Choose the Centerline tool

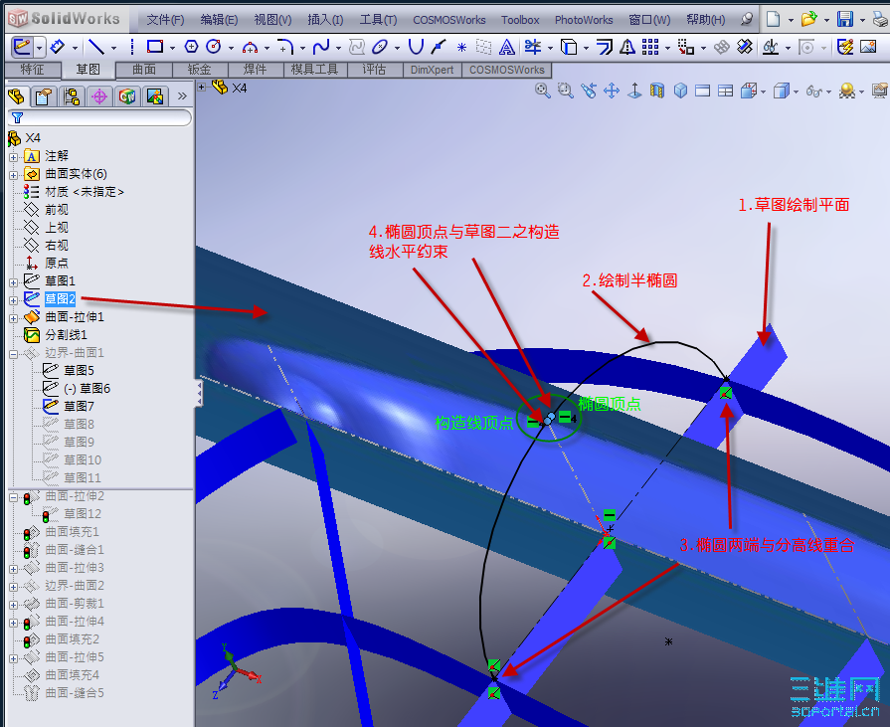click(131, 47)
